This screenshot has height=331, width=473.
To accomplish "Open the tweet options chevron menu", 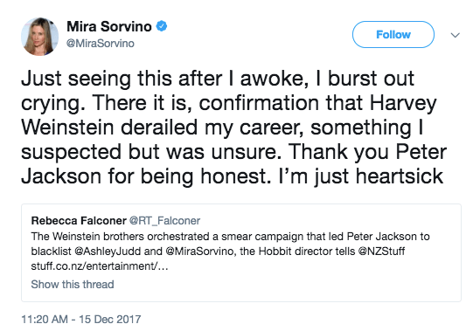I will pos(455,35).
